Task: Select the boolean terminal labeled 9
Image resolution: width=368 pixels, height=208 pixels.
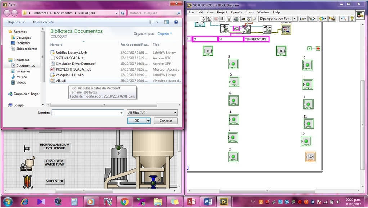Action: click(x=308, y=65)
